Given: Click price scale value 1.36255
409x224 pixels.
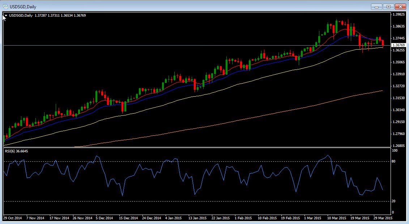Looking at the screenshot, I should (x=399, y=50).
